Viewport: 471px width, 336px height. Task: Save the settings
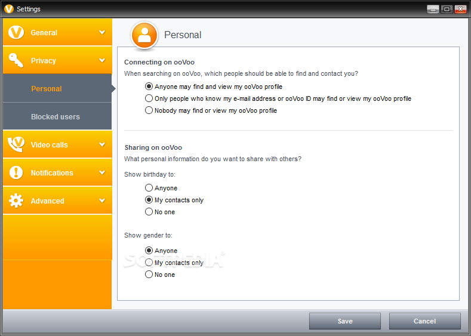pos(345,321)
